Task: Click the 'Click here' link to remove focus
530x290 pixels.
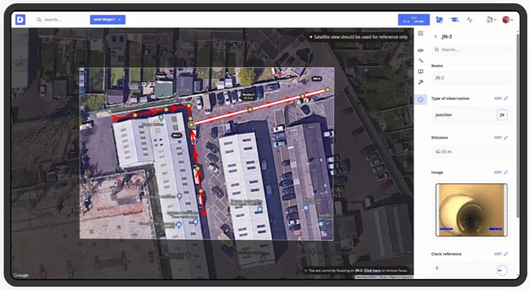Action: (x=372, y=270)
